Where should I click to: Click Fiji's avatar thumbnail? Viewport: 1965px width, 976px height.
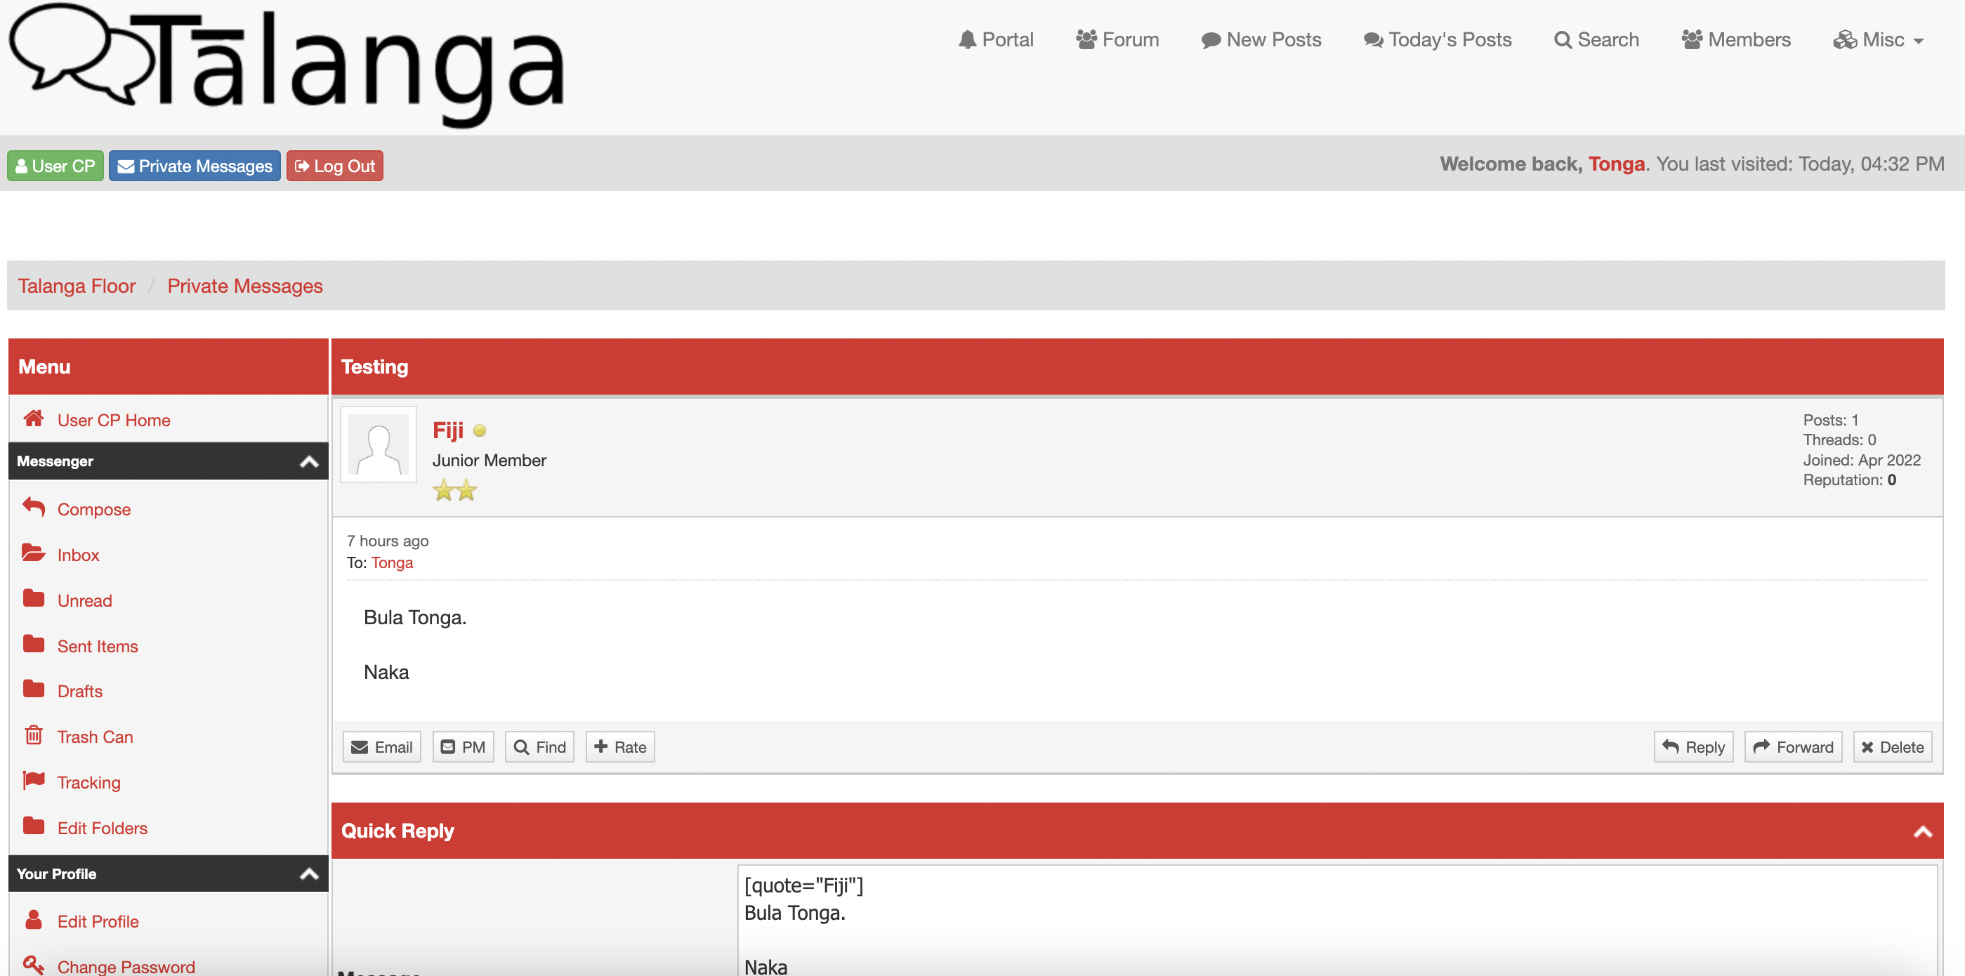379,445
